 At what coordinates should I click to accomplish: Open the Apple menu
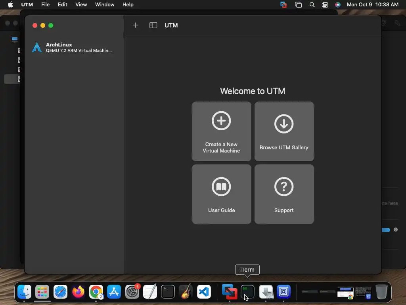(10, 5)
